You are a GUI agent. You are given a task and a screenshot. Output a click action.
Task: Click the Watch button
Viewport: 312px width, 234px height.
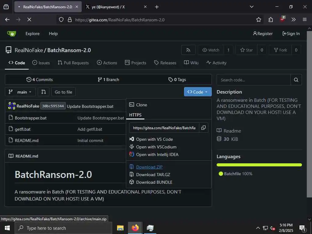pyautogui.click(x=211, y=50)
